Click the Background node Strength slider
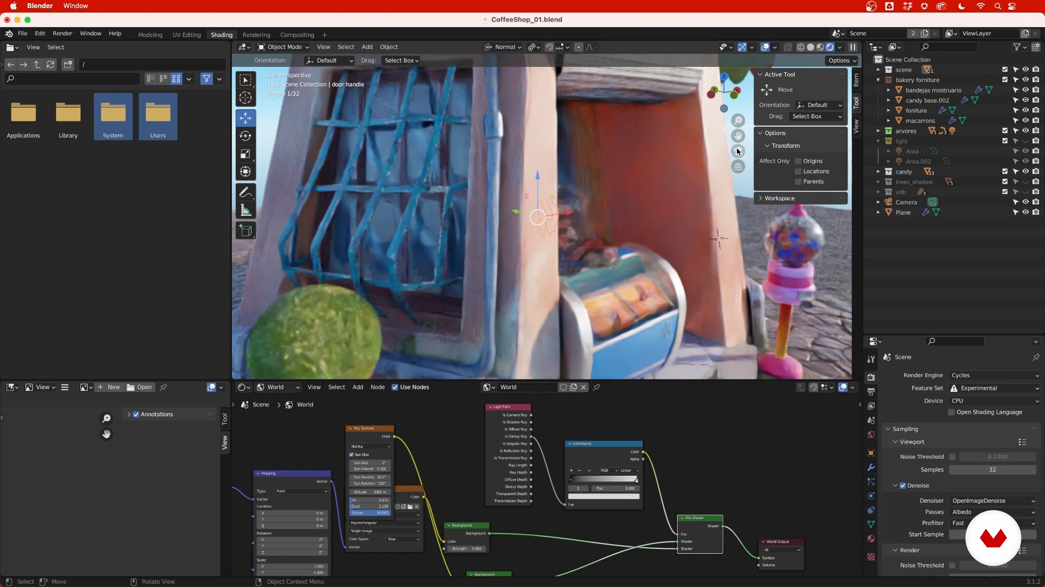 coord(466,549)
